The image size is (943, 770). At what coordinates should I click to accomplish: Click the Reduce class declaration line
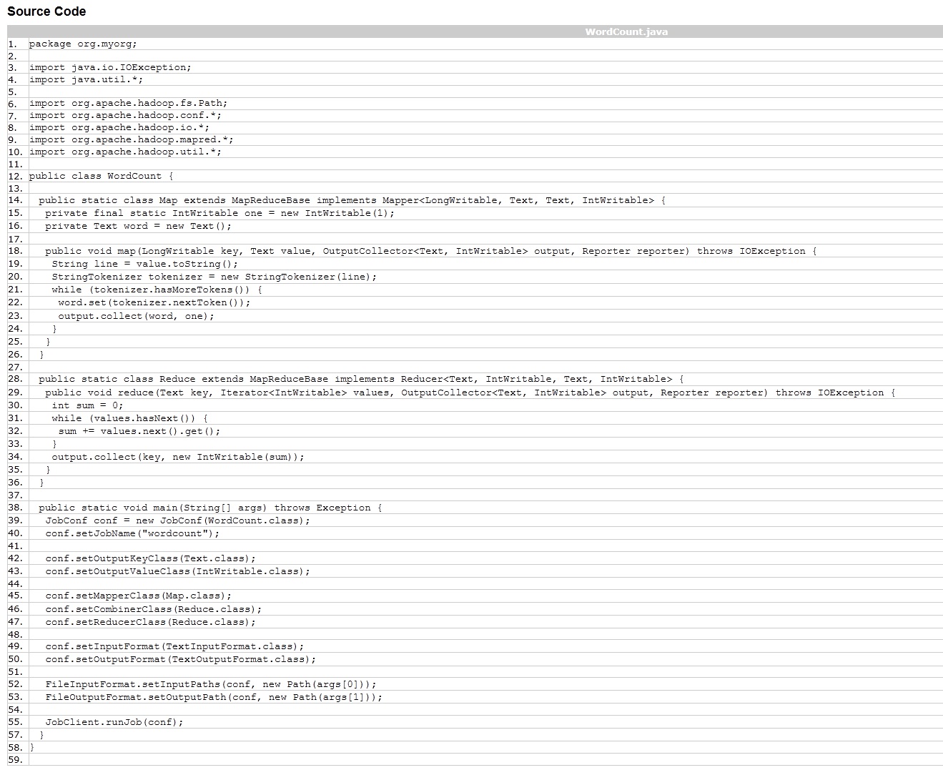click(x=361, y=379)
